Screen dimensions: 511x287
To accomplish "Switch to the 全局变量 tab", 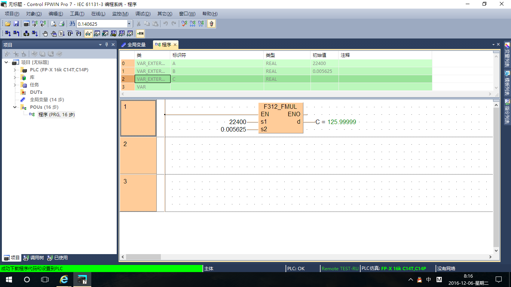I will 134,45.
